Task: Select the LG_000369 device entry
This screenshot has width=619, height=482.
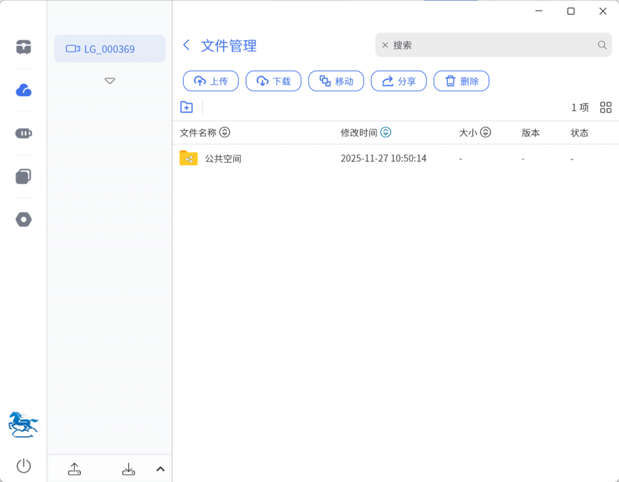Action: coord(109,49)
